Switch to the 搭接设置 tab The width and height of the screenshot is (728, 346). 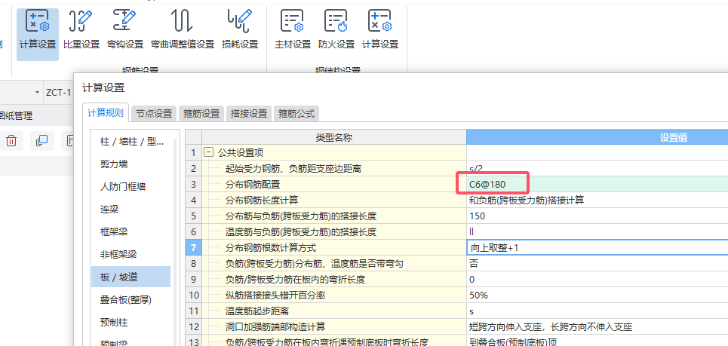pyautogui.click(x=249, y=114)
